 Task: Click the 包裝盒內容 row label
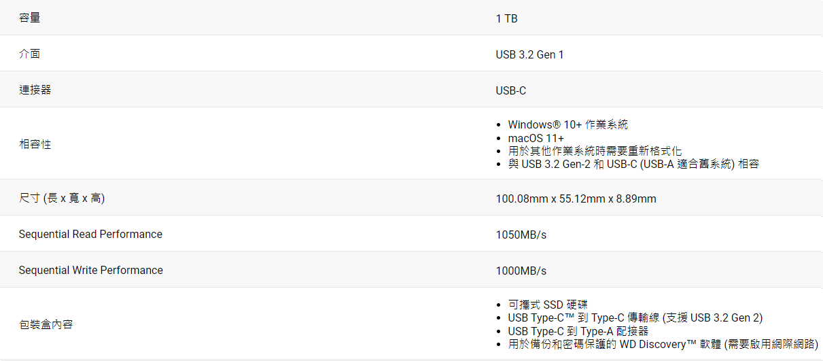(46, 324)
